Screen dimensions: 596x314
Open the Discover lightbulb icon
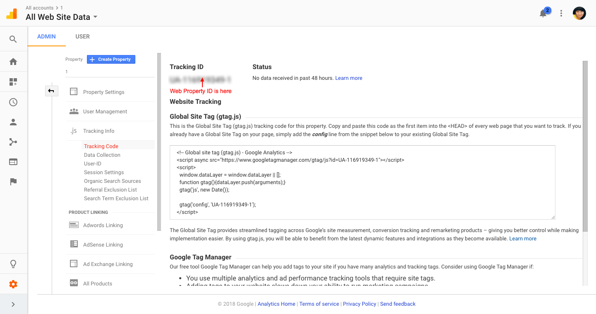click(x=14, y=264)
